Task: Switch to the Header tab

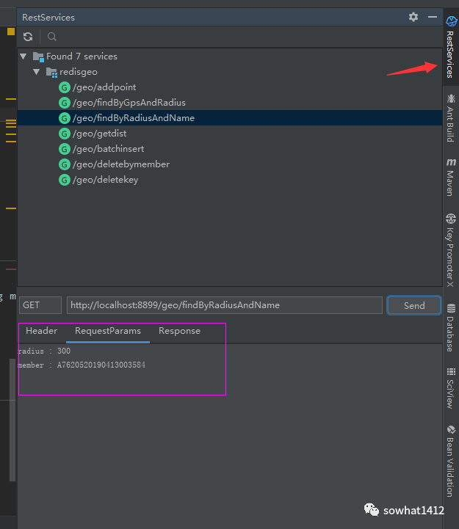Action: tap(41, 331)
